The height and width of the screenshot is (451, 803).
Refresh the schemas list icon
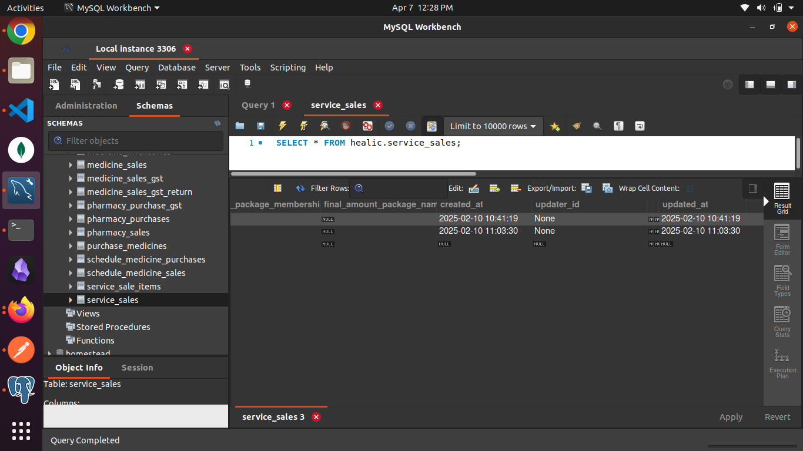(218, 123)
